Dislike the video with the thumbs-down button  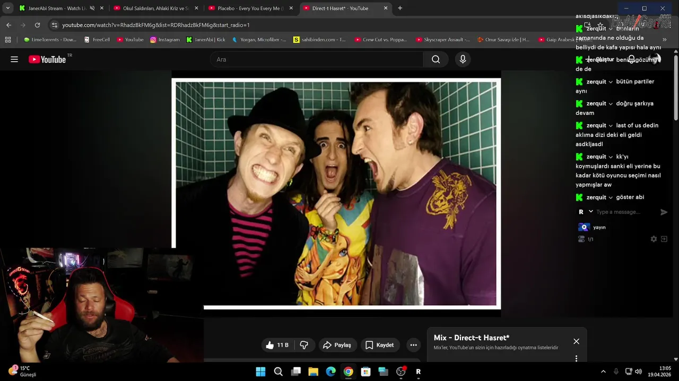tap(304, 345)
